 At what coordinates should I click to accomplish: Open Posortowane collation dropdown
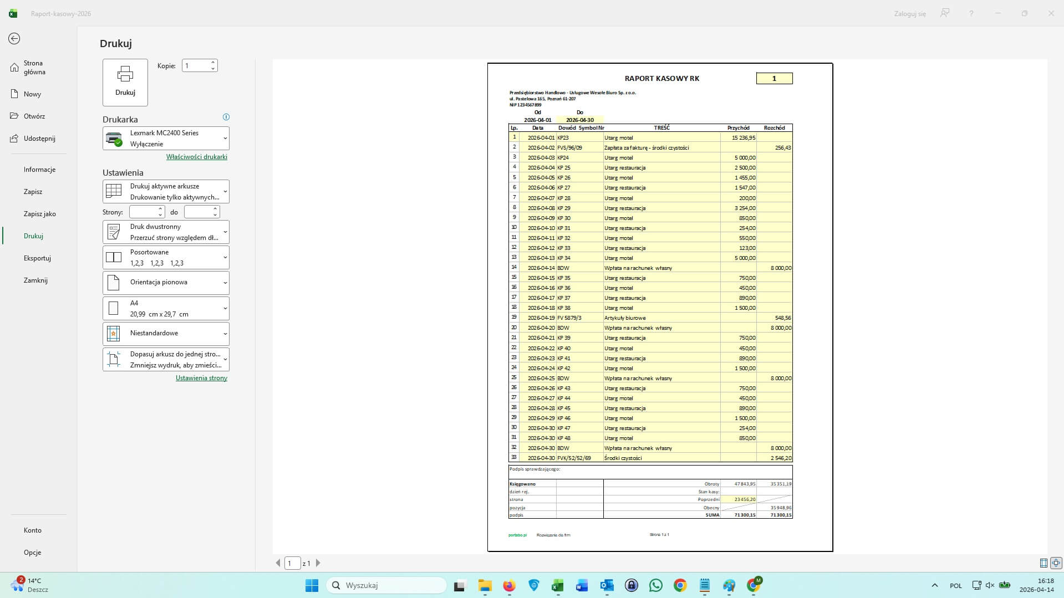166,258
